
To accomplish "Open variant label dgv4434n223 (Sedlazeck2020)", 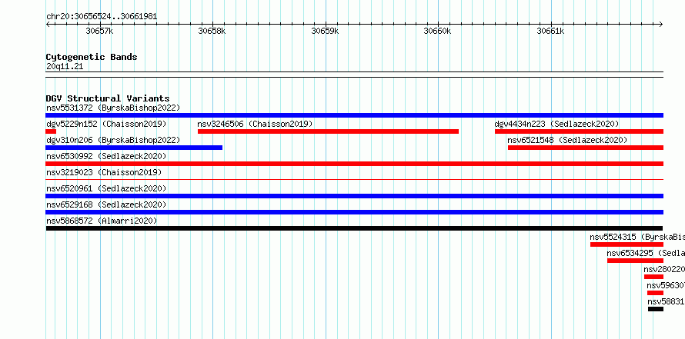I will [x=557, y=124].
